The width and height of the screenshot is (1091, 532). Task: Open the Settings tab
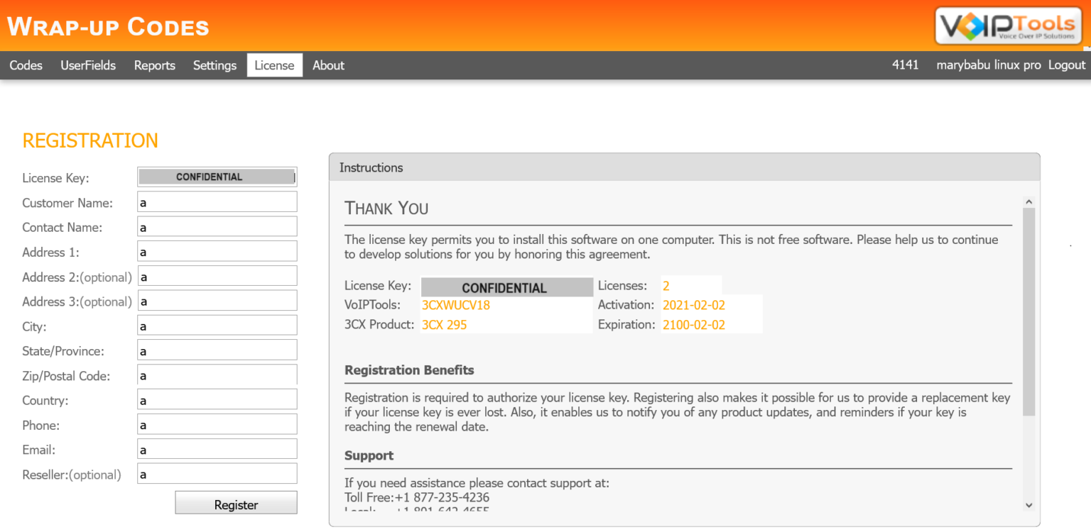coord(215,65)
